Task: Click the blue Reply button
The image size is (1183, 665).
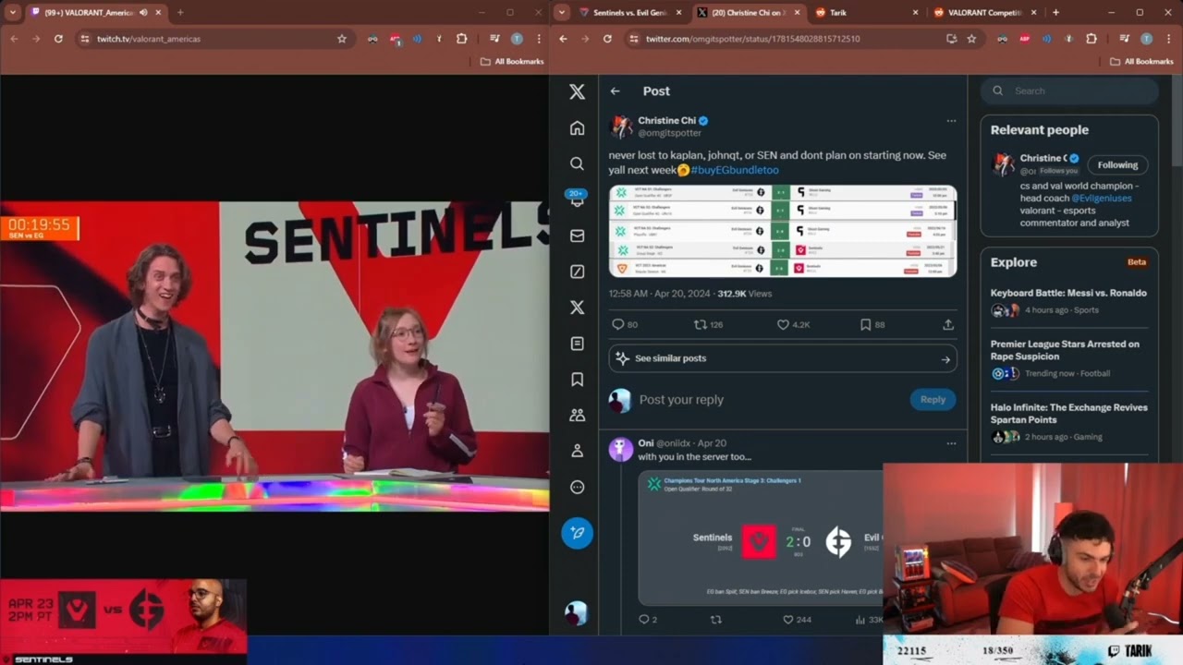Action: point(933,399)
